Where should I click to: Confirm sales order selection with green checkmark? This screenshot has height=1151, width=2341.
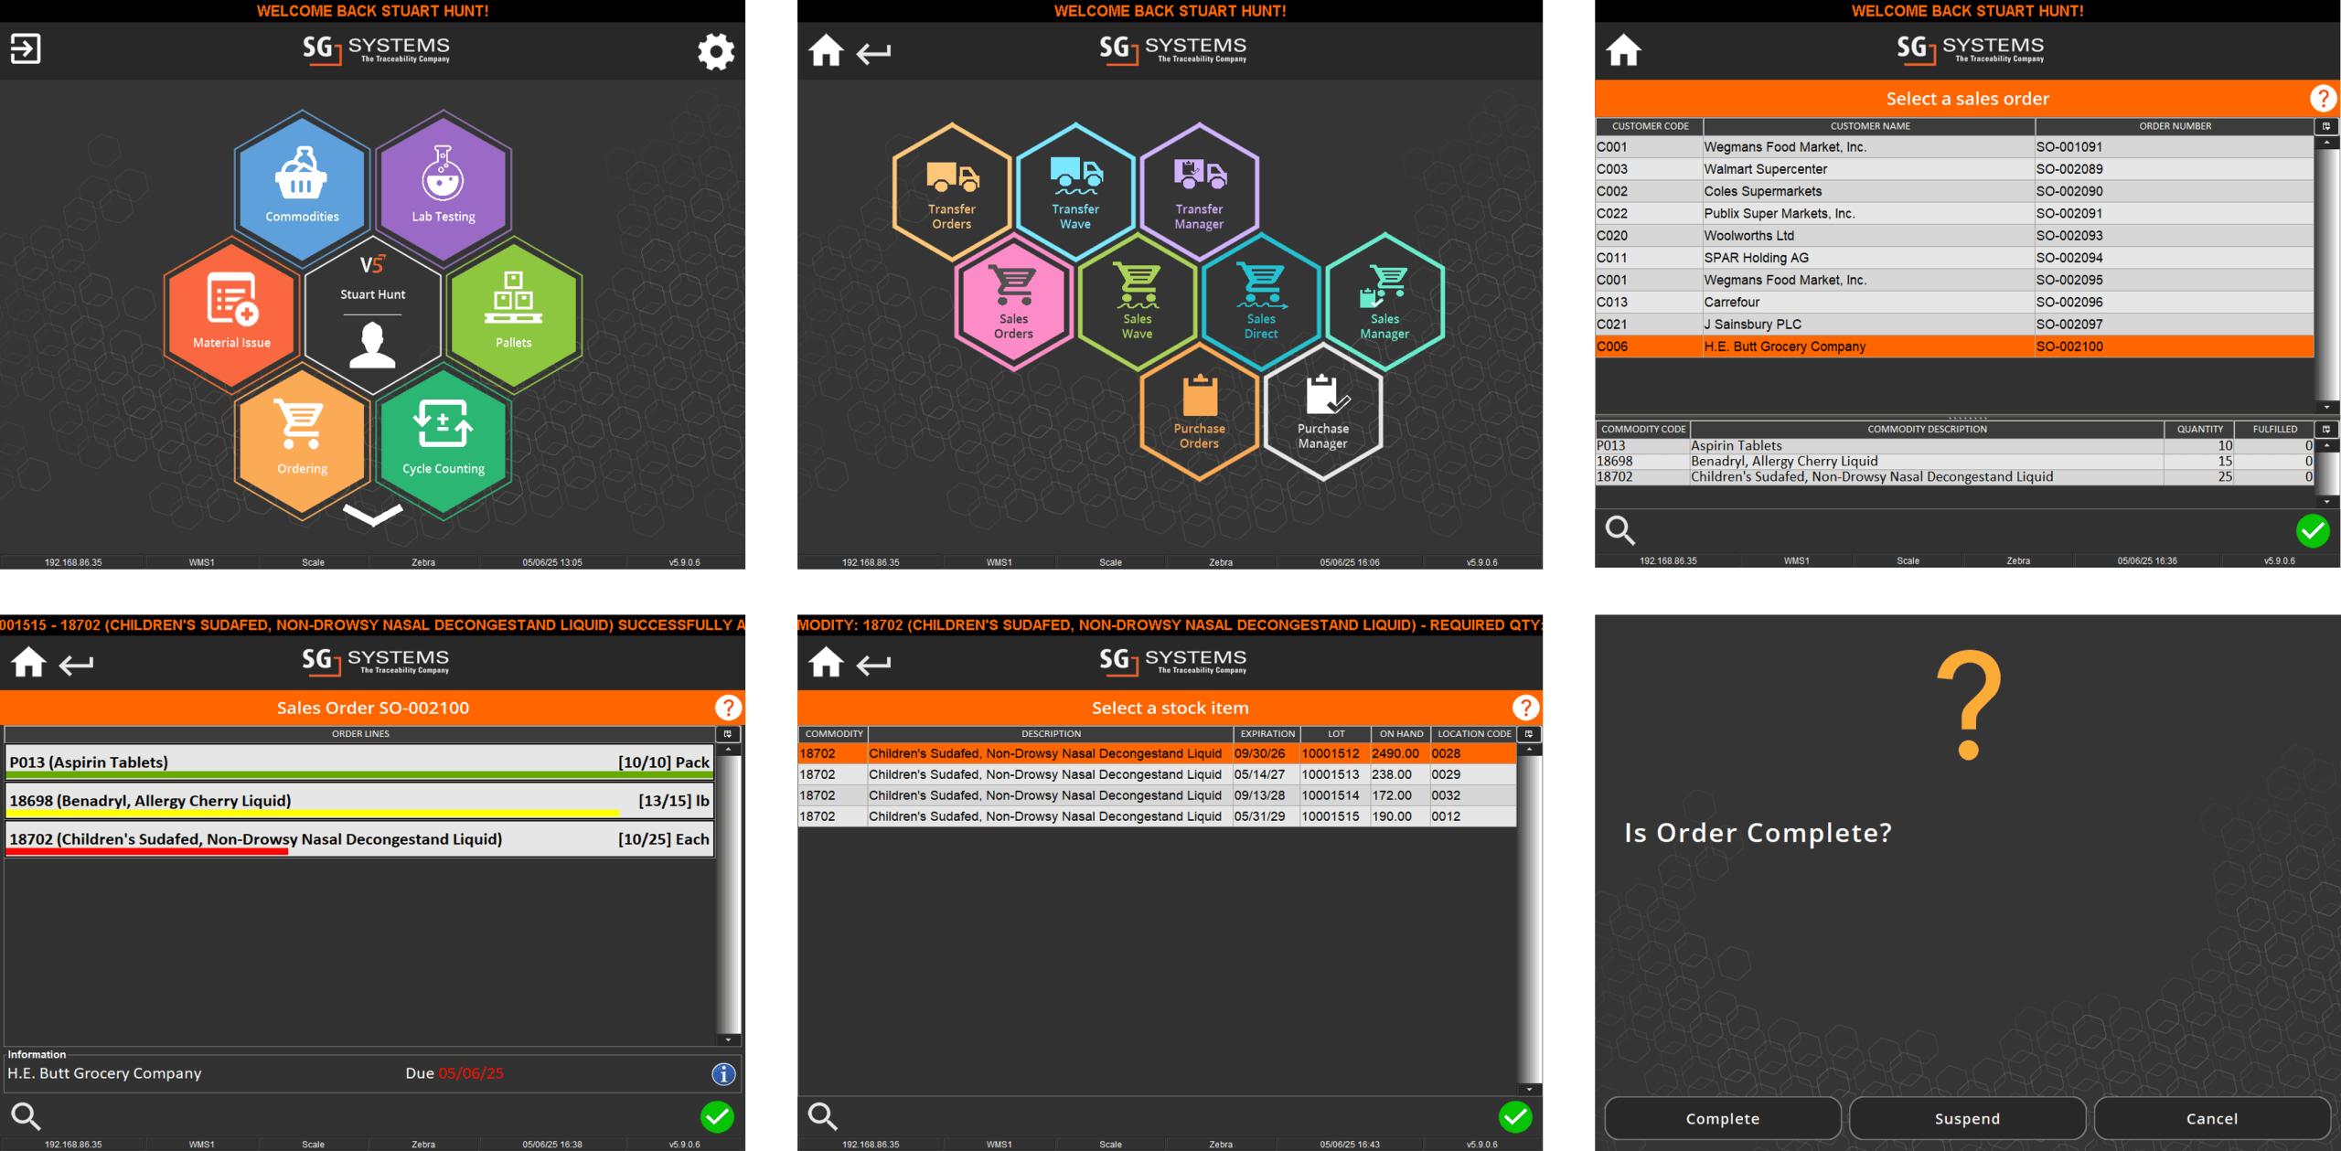click(2313, 530)
